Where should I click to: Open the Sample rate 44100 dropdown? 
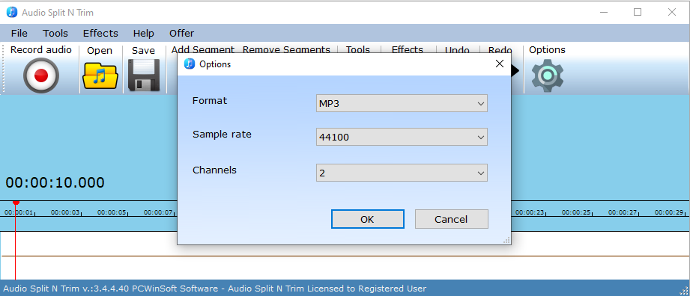click(402, 137)
